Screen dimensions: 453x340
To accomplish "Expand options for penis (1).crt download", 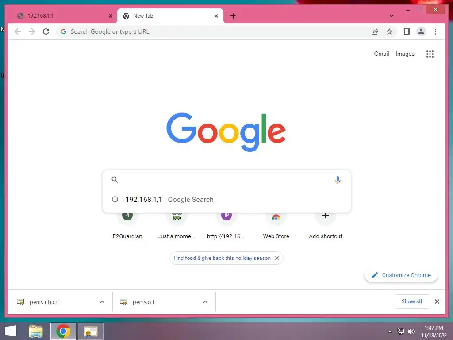I will [x=102, y=302].
